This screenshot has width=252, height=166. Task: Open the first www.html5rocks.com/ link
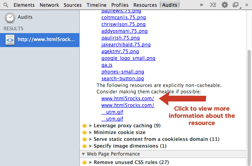point(128,98)
